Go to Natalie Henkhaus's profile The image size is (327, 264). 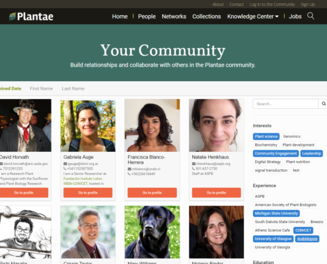pyautogui.click(x=216, y=193)
